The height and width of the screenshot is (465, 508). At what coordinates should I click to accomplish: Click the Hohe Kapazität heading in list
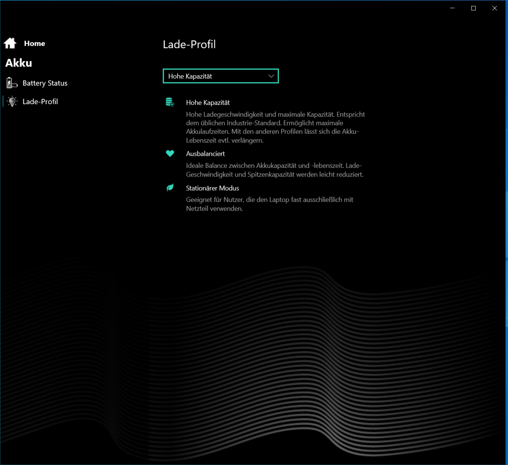click(x=208, y=103)
